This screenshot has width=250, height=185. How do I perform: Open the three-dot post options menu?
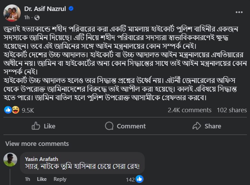pos(239,12)
